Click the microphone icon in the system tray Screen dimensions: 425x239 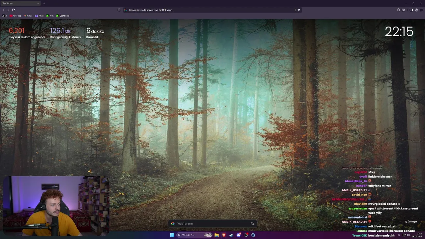click(x=399, y=235)
